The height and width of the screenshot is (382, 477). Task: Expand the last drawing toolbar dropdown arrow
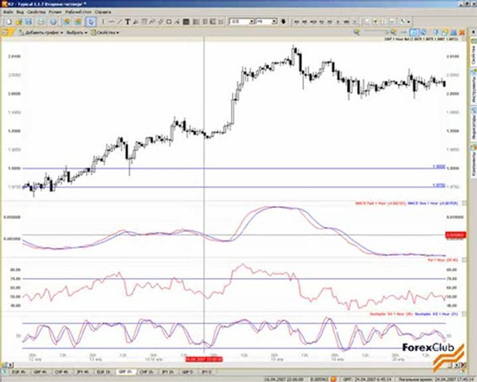pos(409,22)
